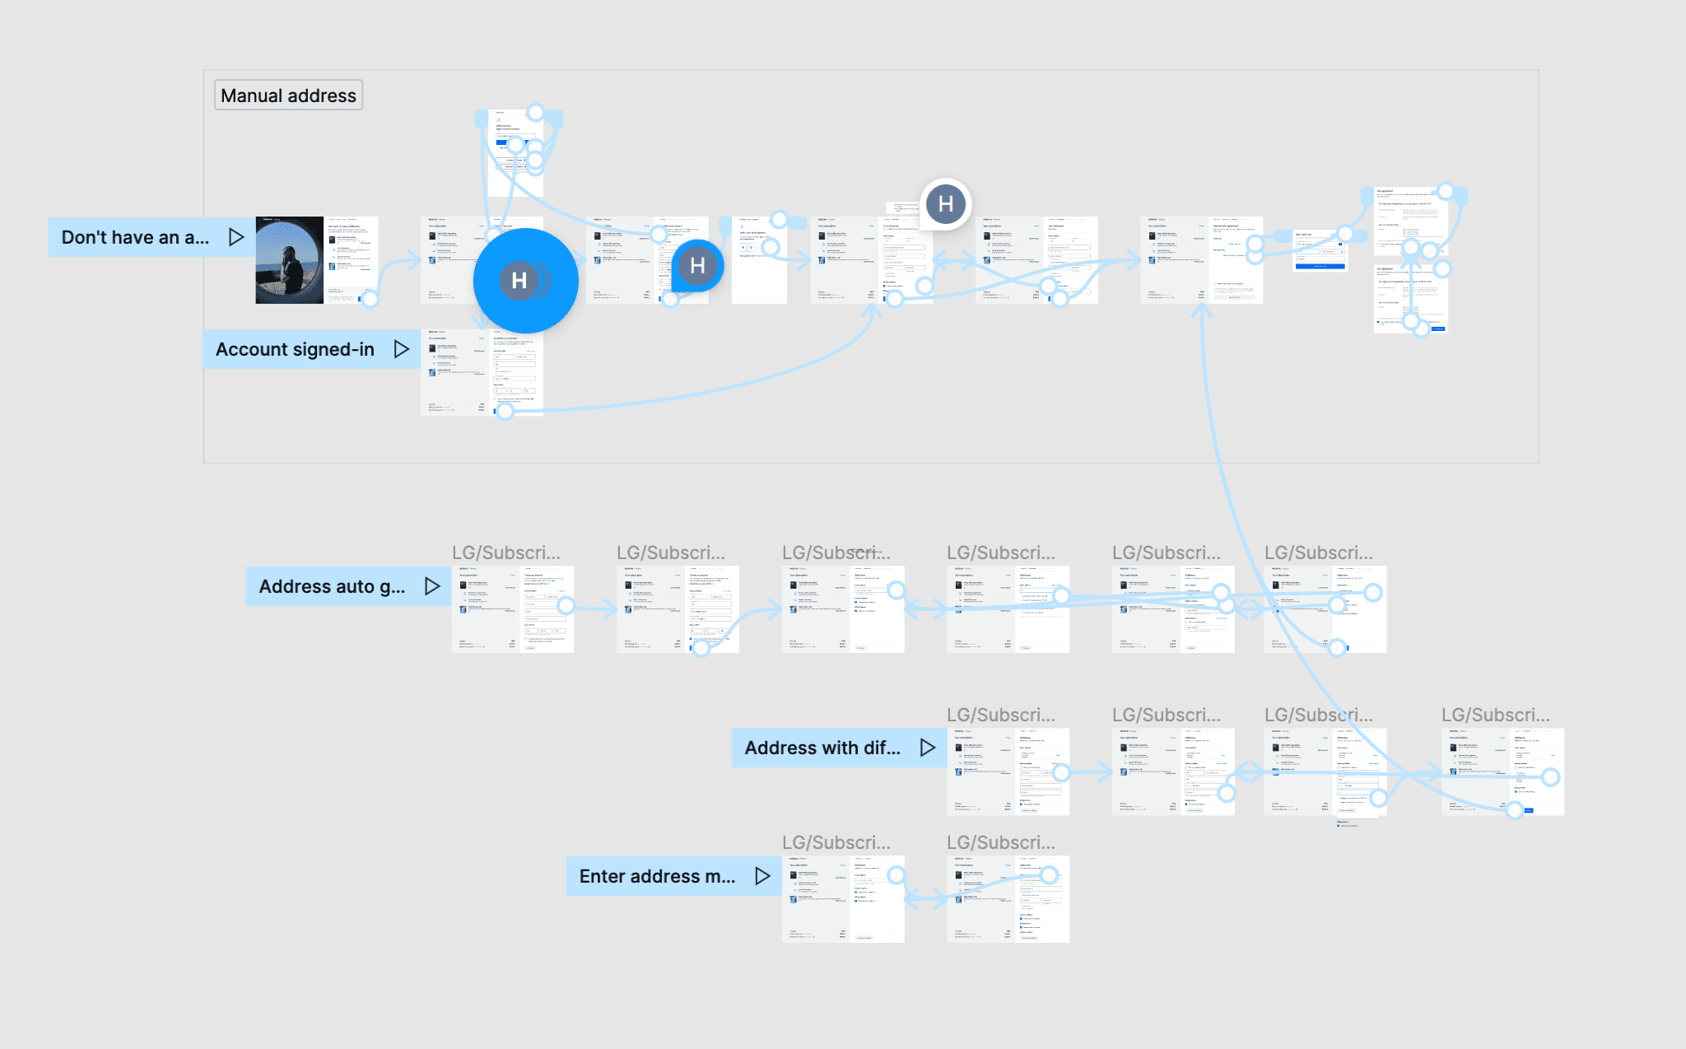The width and height of the screenshot is (1686, 1049).
Task: Select the "Manual address" section label
Action: [x=288, y=96]
